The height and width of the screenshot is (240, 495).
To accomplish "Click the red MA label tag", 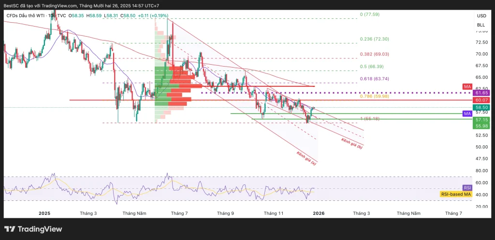I will [467, 86].
